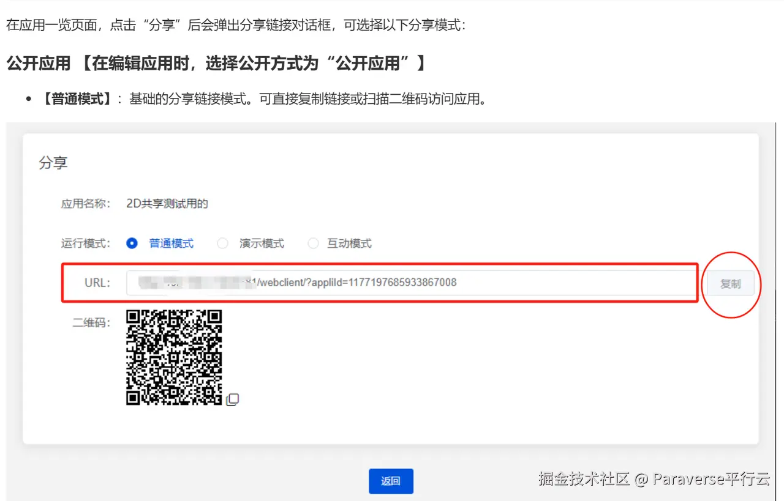
Task: Click the heading starting with 公开应用
Action: 217,63
